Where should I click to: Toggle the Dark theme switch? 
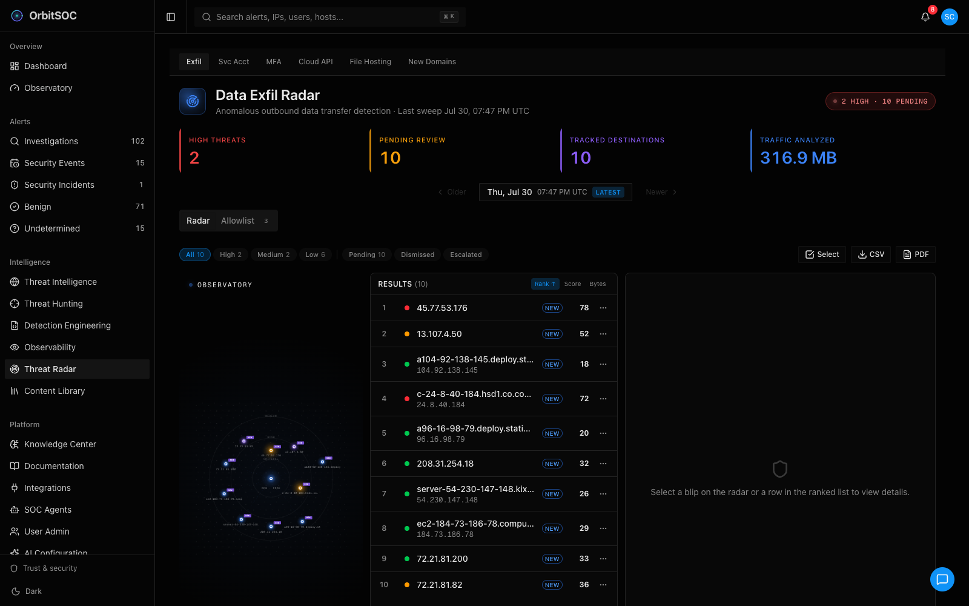(27, 591)
